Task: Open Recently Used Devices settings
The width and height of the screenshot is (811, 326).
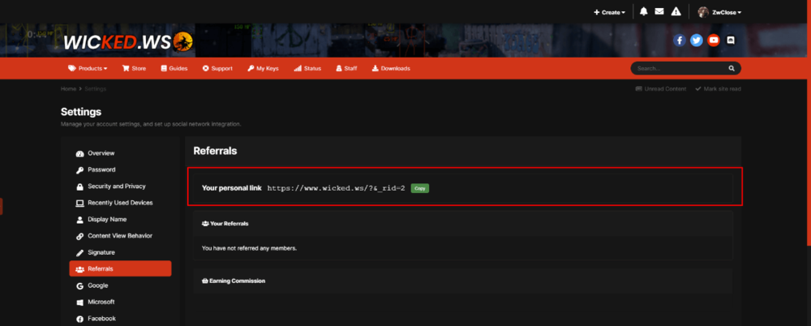Action: click(x=119, y=203)
